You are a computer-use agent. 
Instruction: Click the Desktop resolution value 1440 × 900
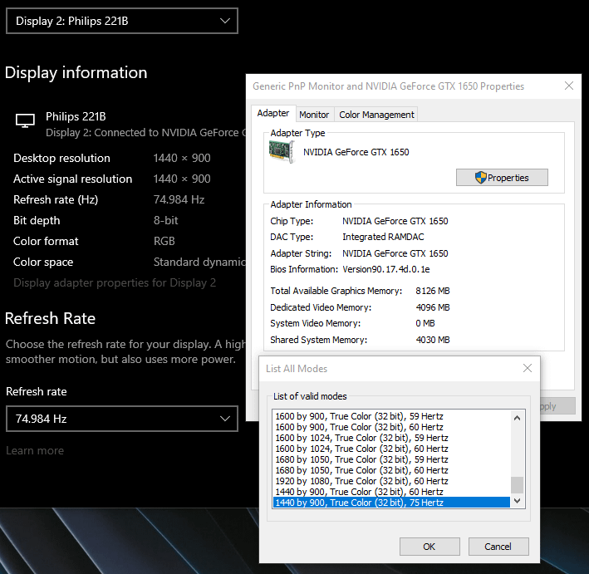[x=182, y=158]
